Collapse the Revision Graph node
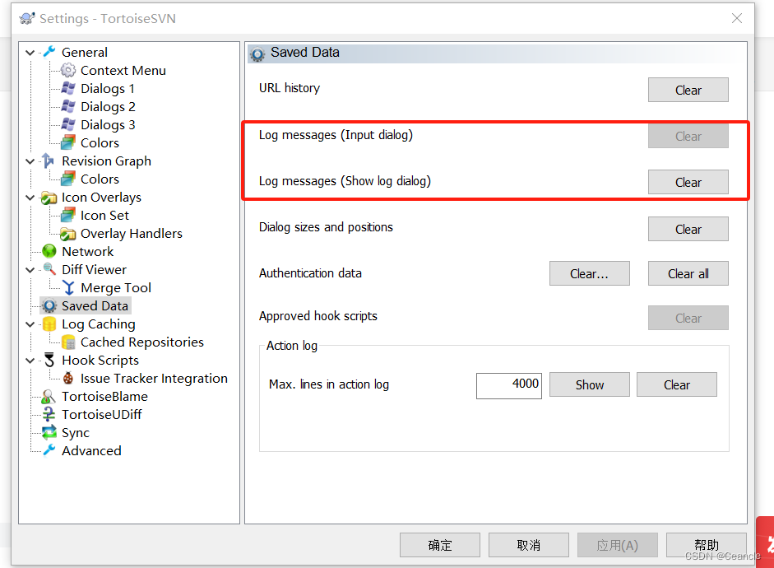The width and height of the screenshot is (774, 568). 30,161
